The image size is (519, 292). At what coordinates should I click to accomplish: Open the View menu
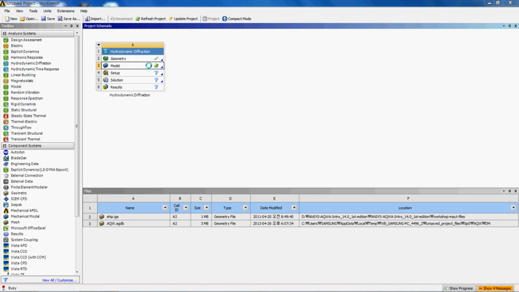pos(19,11)
